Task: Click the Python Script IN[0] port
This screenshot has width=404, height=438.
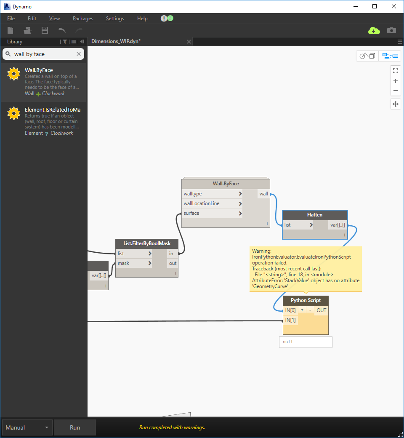Action: [290, 310]
